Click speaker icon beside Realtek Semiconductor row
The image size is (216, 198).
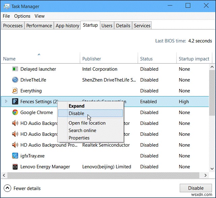pyautogui.click(x=15, y=145)
